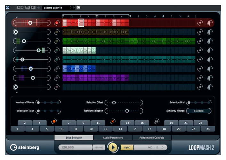The image size is (226, 160).
Task: Click the small up triangle below tracks
Action: click(x=17, y=93)
